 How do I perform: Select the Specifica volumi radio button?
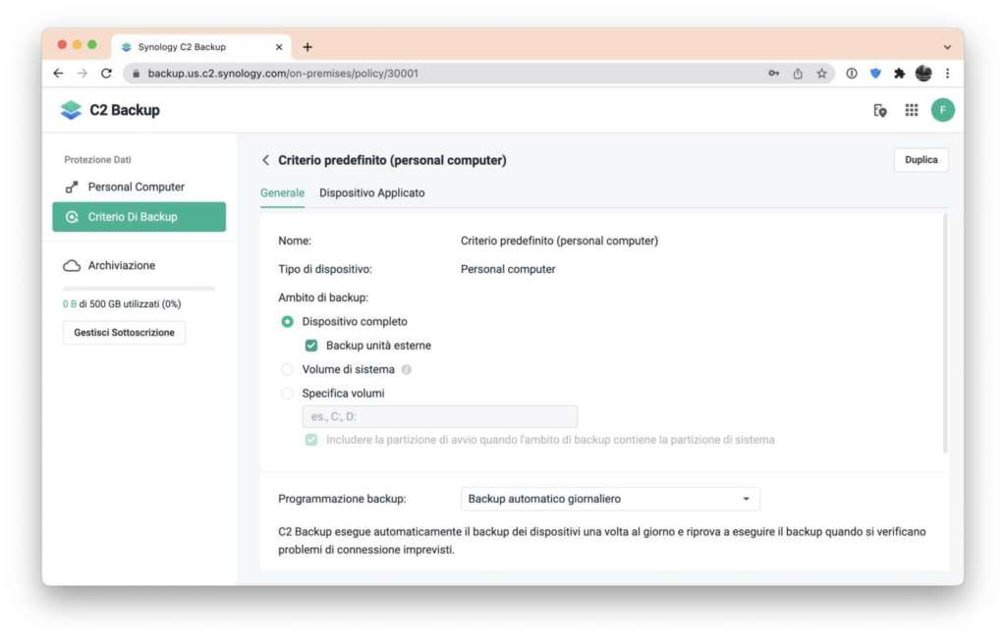(x=287, y=394)
